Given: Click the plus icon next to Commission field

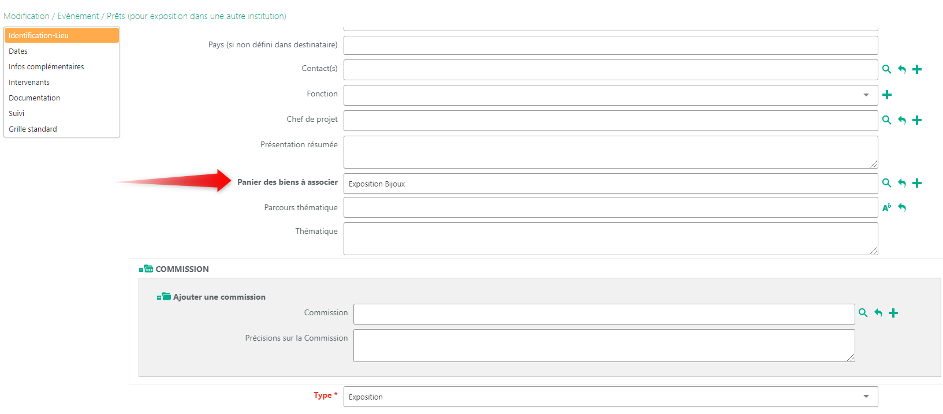Looking at the screenshot, I should pos(893,313).
